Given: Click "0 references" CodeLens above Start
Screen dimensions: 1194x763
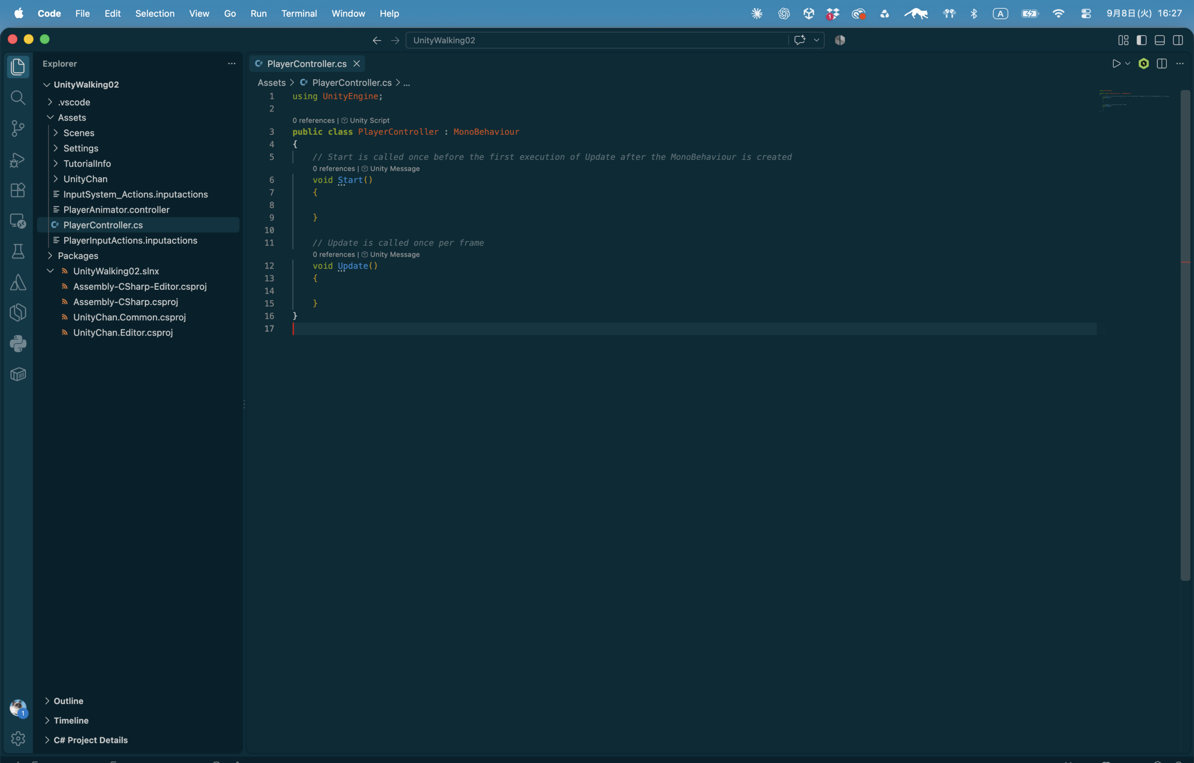Looking at the screenshot, I should [x=333, y=168].
